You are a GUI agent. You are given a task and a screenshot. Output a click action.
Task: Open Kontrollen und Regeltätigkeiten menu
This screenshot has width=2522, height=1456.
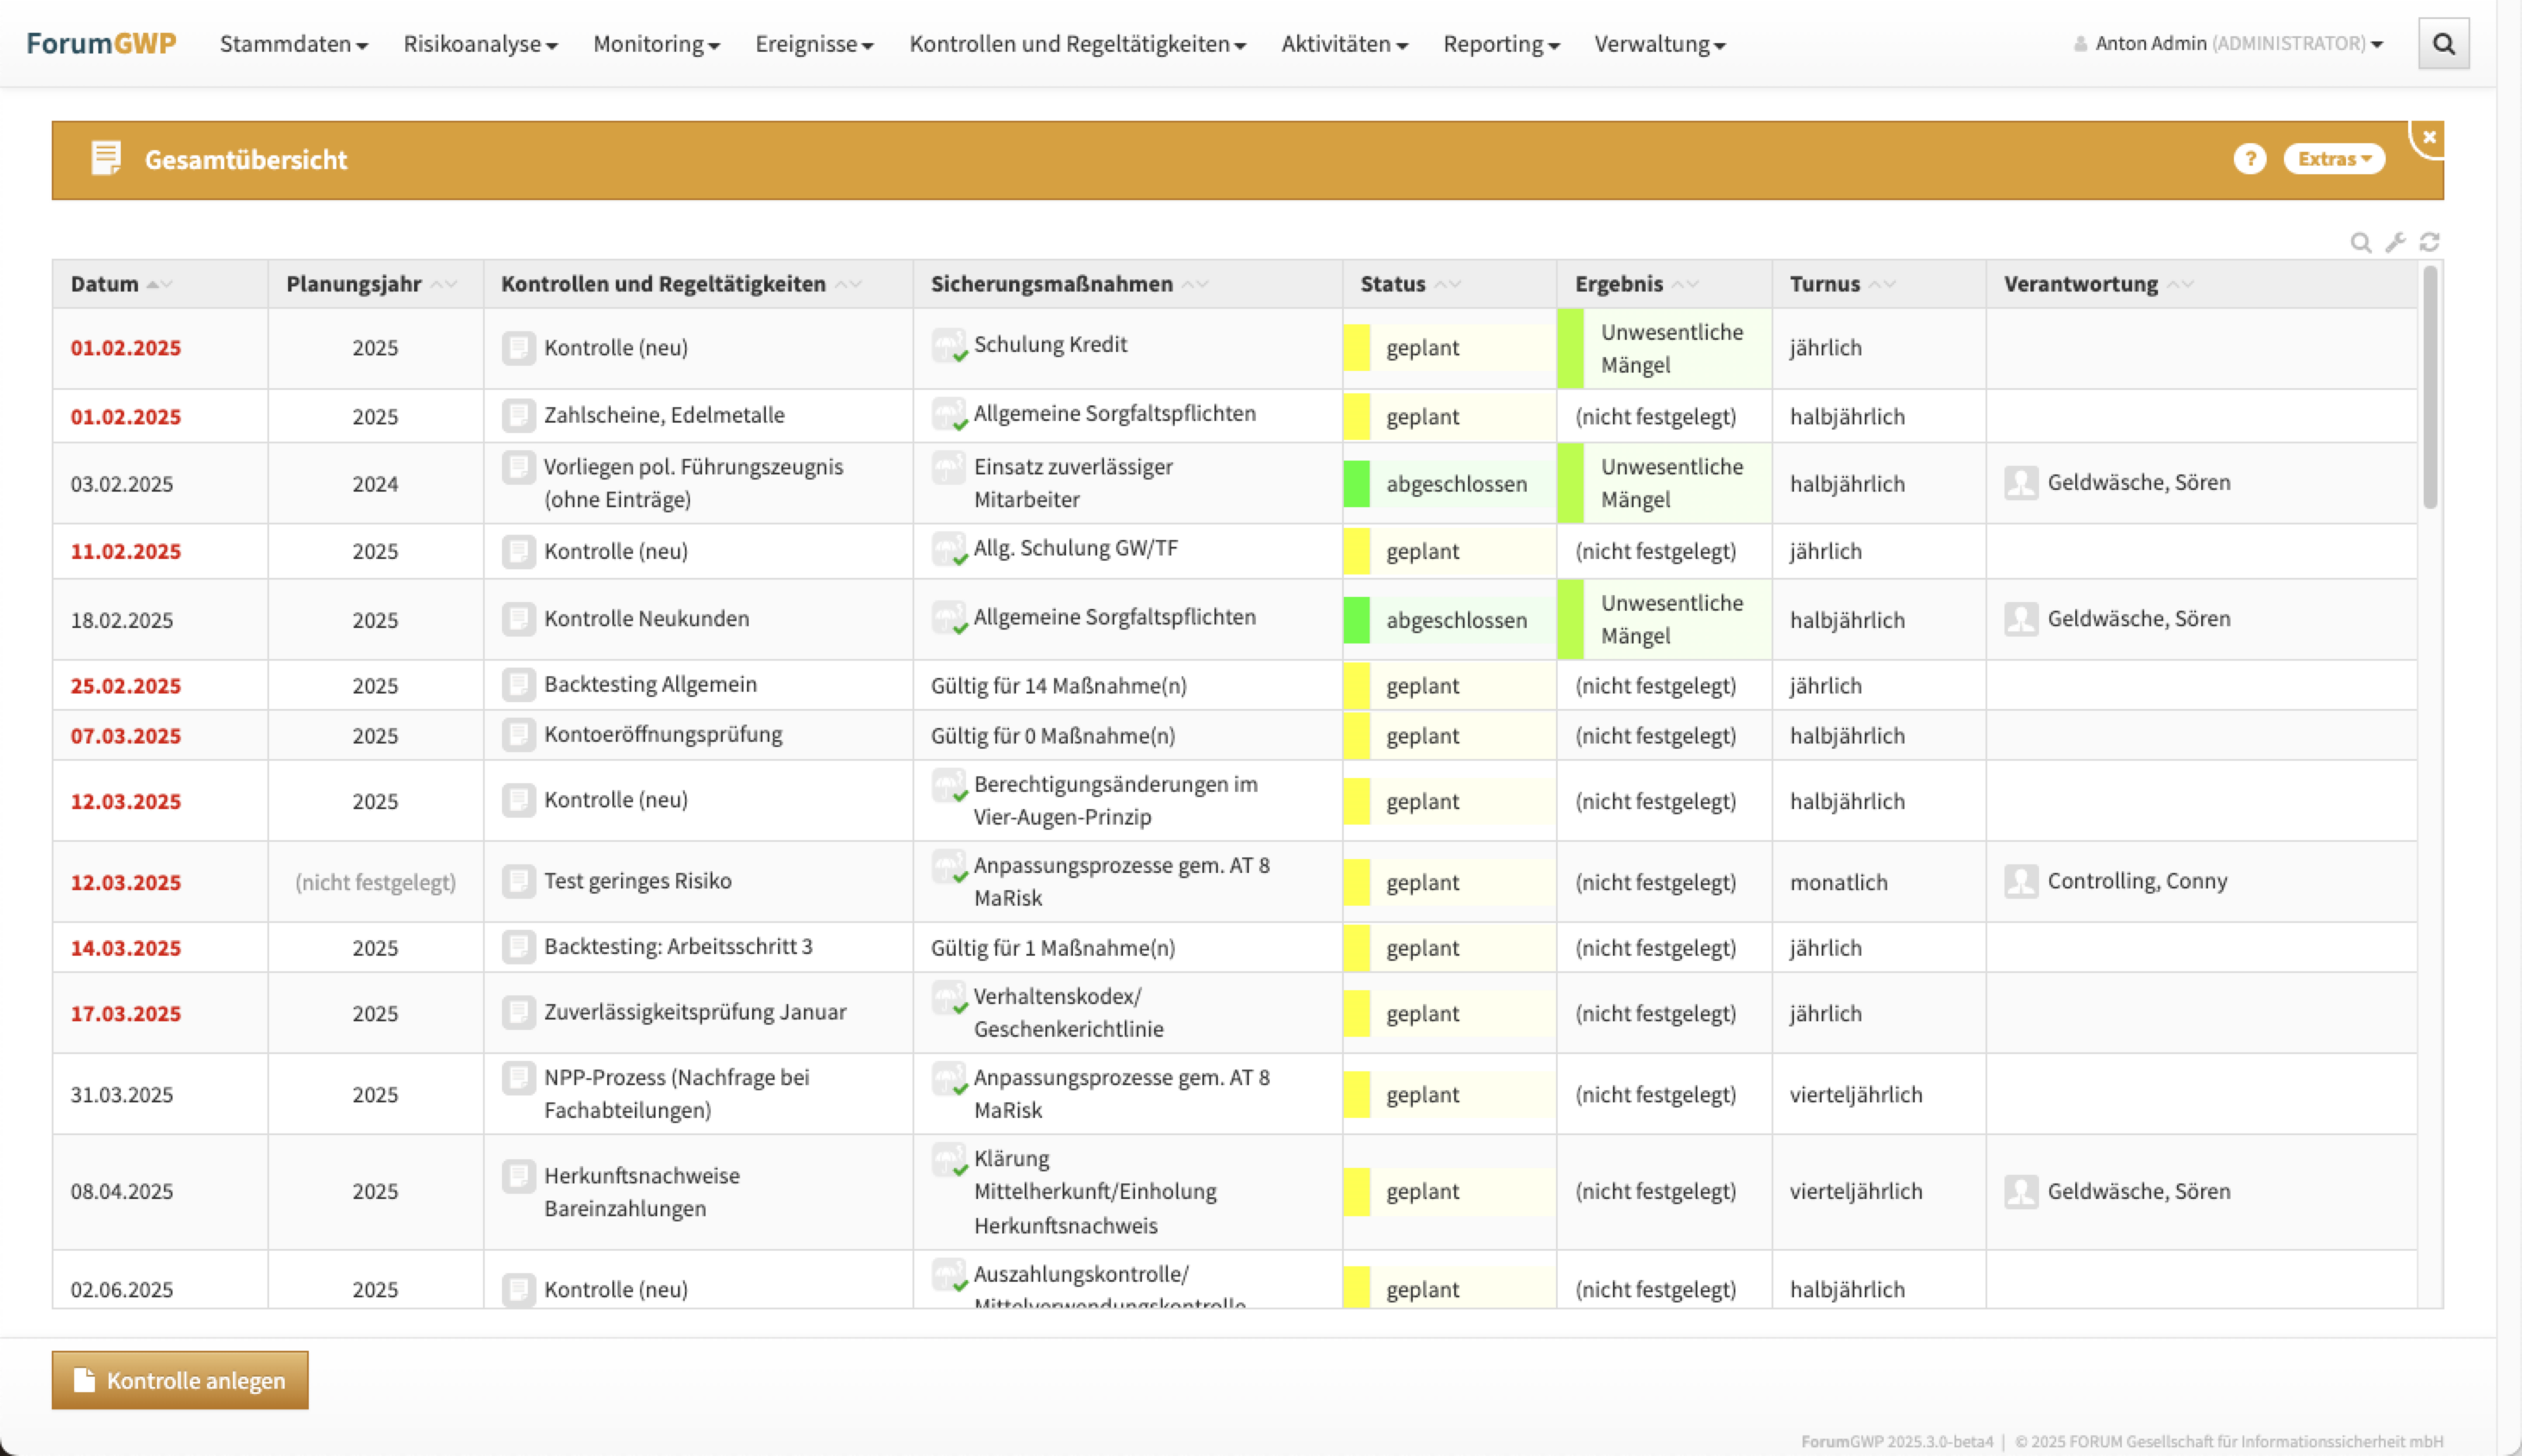(x=1077, y=44)
